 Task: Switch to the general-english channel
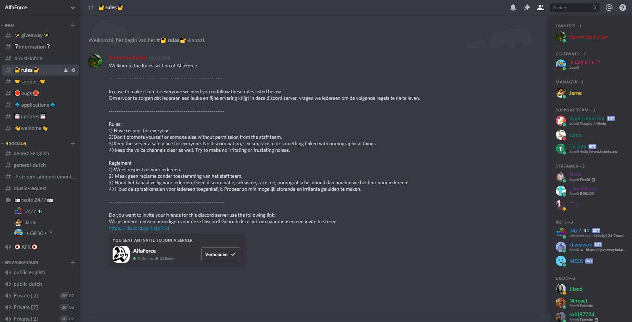tap(31, 153)
